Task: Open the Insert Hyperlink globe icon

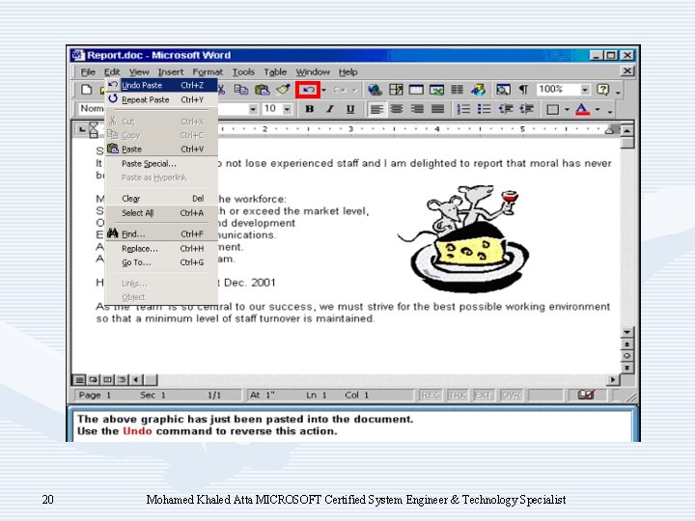Action: coord(375,90)
